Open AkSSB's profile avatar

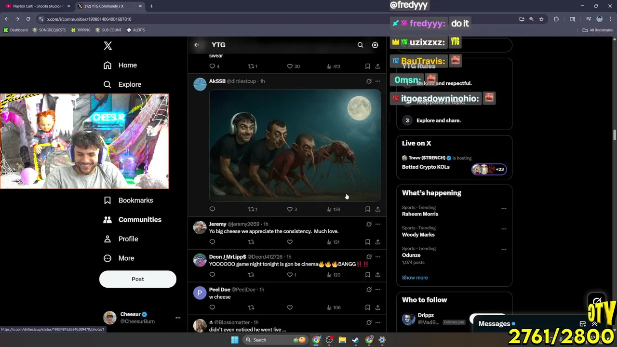click(x=200, y=84)
